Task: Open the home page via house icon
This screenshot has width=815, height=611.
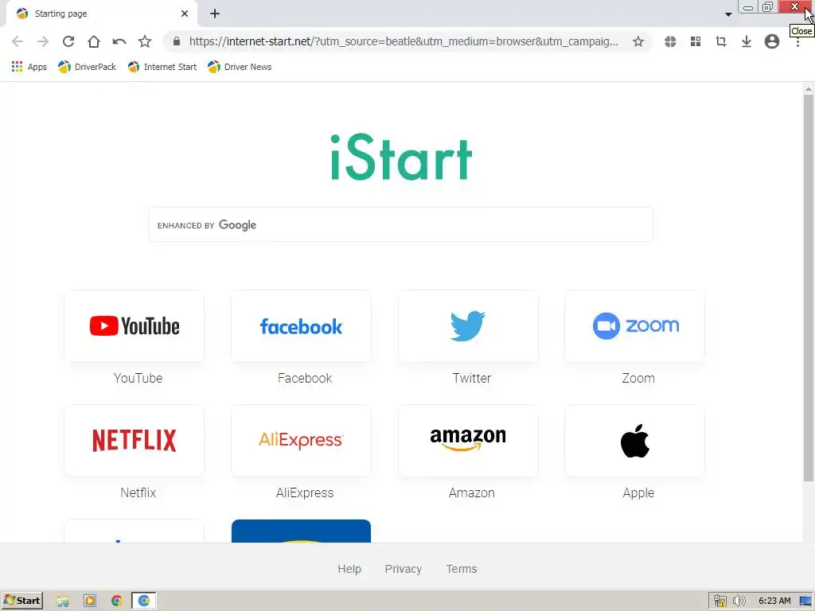Action: (x=94, y=41)
